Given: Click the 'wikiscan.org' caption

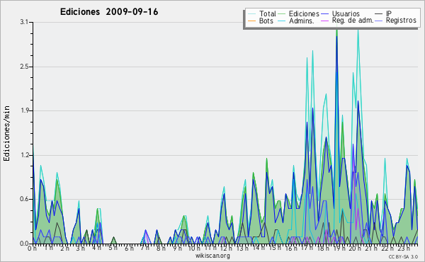Looking at the screenshot, I should coord(212,256).
